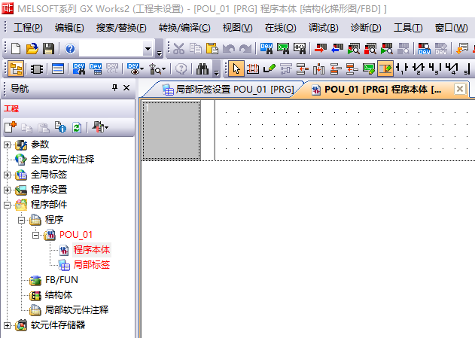Open the Dev watch eye dropdown arrow
The image size is (475, 338).
142,69
